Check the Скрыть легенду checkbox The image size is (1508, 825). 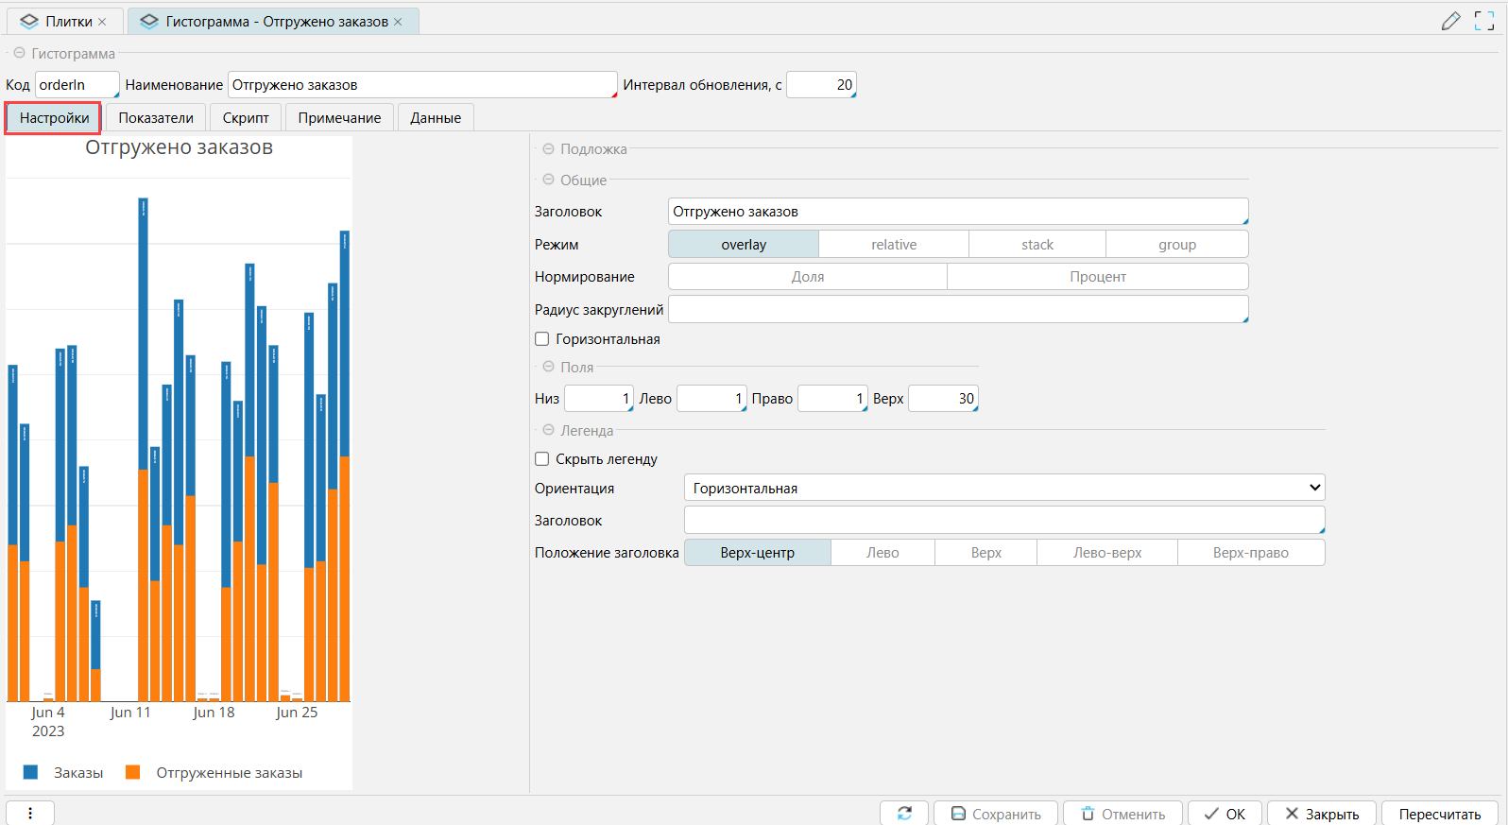[x=542, y=459]
